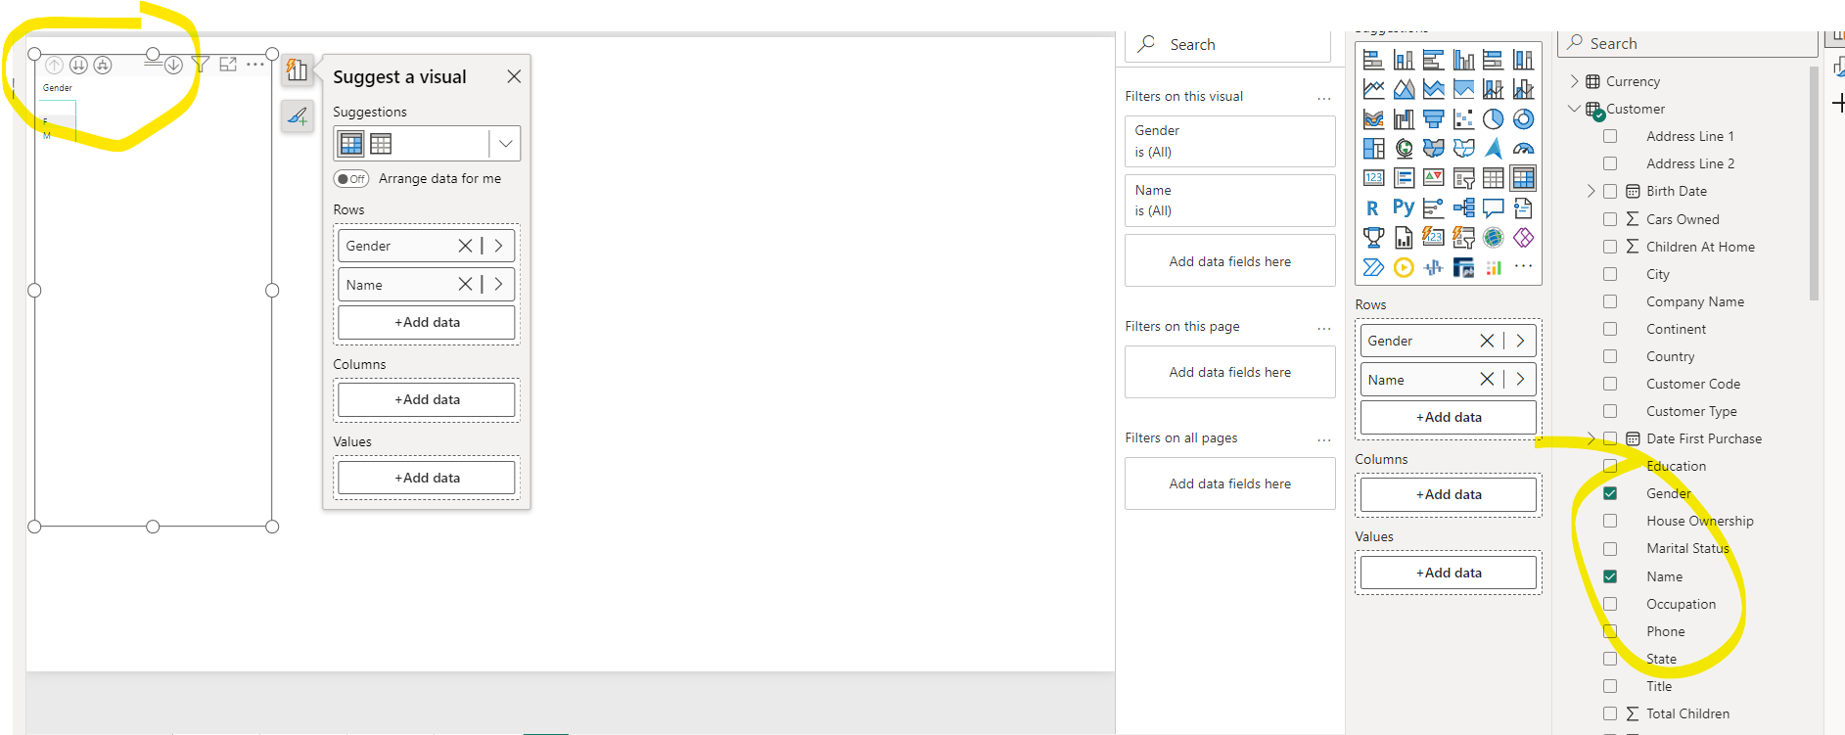Open the format paintbrush button beside the visual
This screenshot has width=1845, height=735.
point(298,116)
